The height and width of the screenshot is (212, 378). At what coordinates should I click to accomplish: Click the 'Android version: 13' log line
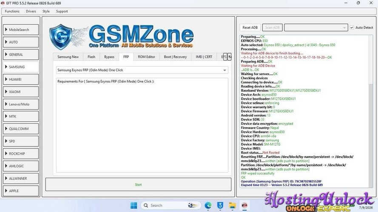256,115
